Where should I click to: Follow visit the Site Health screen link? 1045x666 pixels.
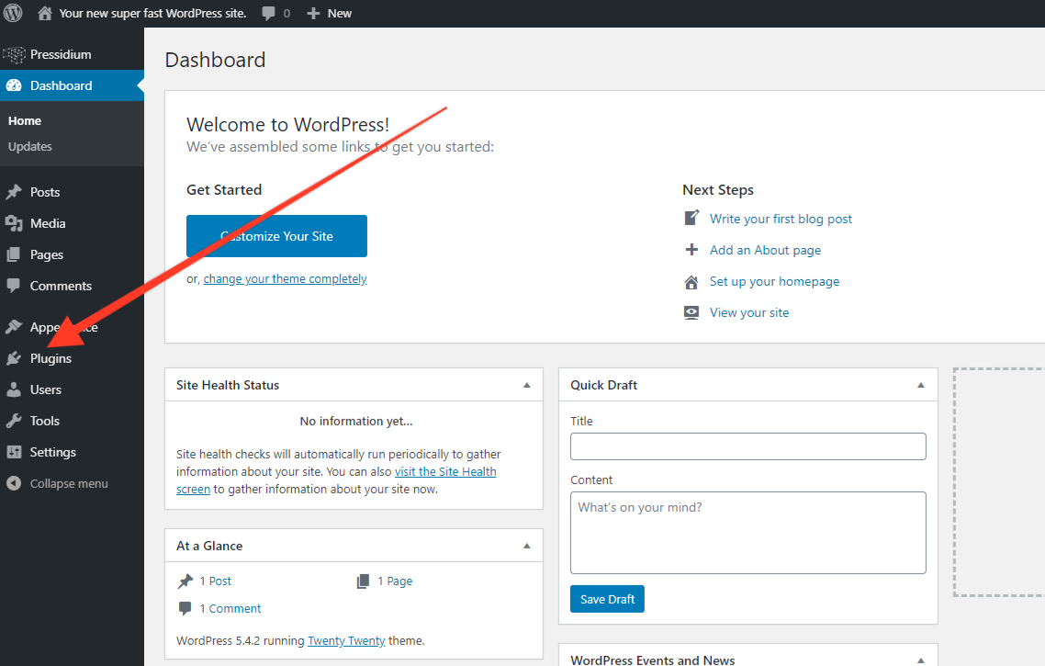tap(445, 471)
